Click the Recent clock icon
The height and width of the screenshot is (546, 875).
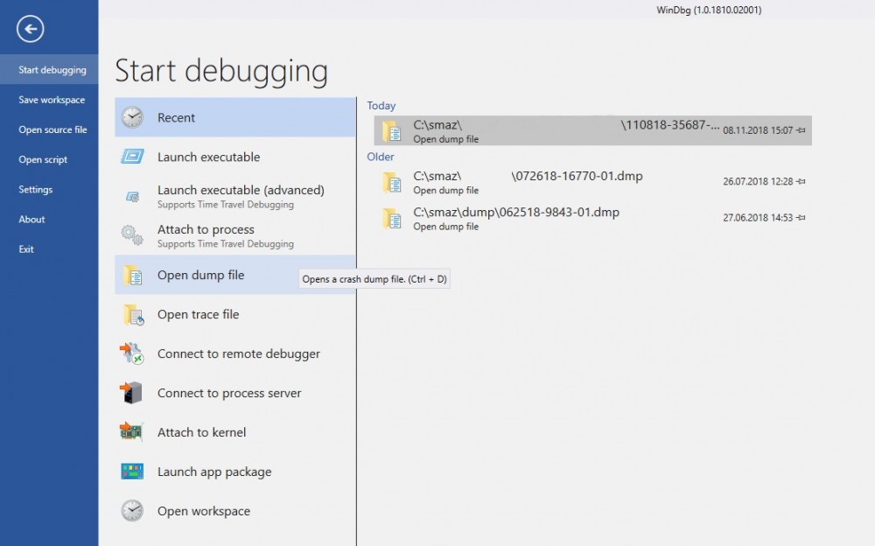coord(132,118)
